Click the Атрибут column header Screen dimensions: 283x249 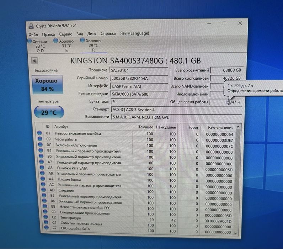tap(92, 127)
